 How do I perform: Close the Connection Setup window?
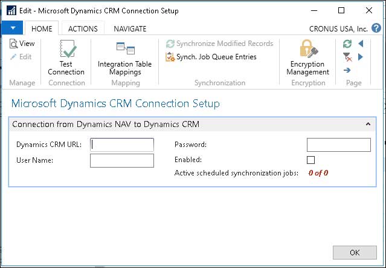pyautogui.click(x=368, y=10)
